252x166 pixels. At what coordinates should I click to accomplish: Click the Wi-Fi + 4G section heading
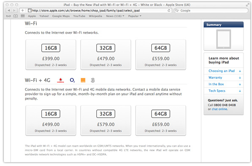coord(38,80)
